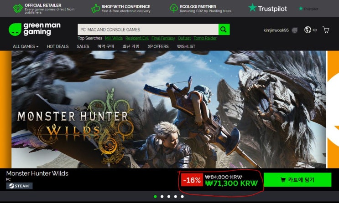Open the 예약 구매 menu item
Screen dimensions: 339x203
pyautogui.click(x=106, y=46)
